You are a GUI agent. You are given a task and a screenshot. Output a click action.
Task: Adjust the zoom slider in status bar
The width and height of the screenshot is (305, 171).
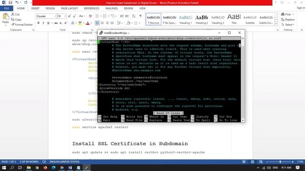point(280,161)
